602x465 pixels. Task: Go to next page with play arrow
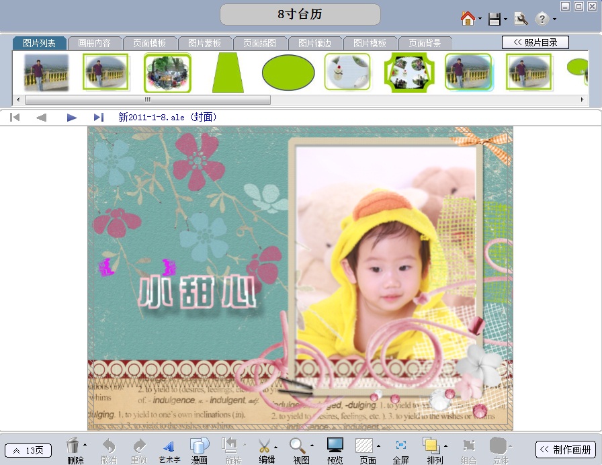pos(72,118)
